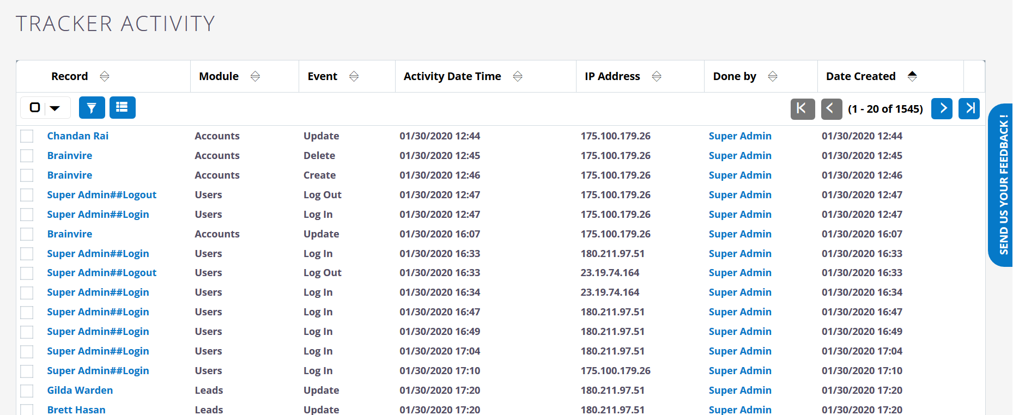Select Accounts module in Chandan Rai row

tap(217, 136)
